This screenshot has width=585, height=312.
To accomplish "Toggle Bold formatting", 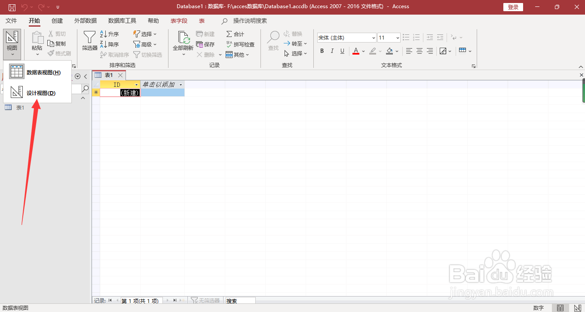I will point(322,51).
